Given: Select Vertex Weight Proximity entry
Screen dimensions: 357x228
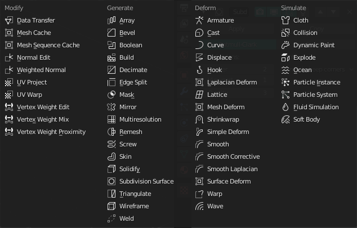Looking at the screenshot, I should [51, 132].
